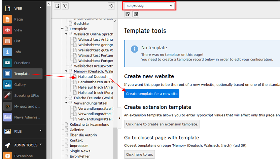Click here to create an extension template
This screenshot has height=159, width=280.
pos(162,124)
